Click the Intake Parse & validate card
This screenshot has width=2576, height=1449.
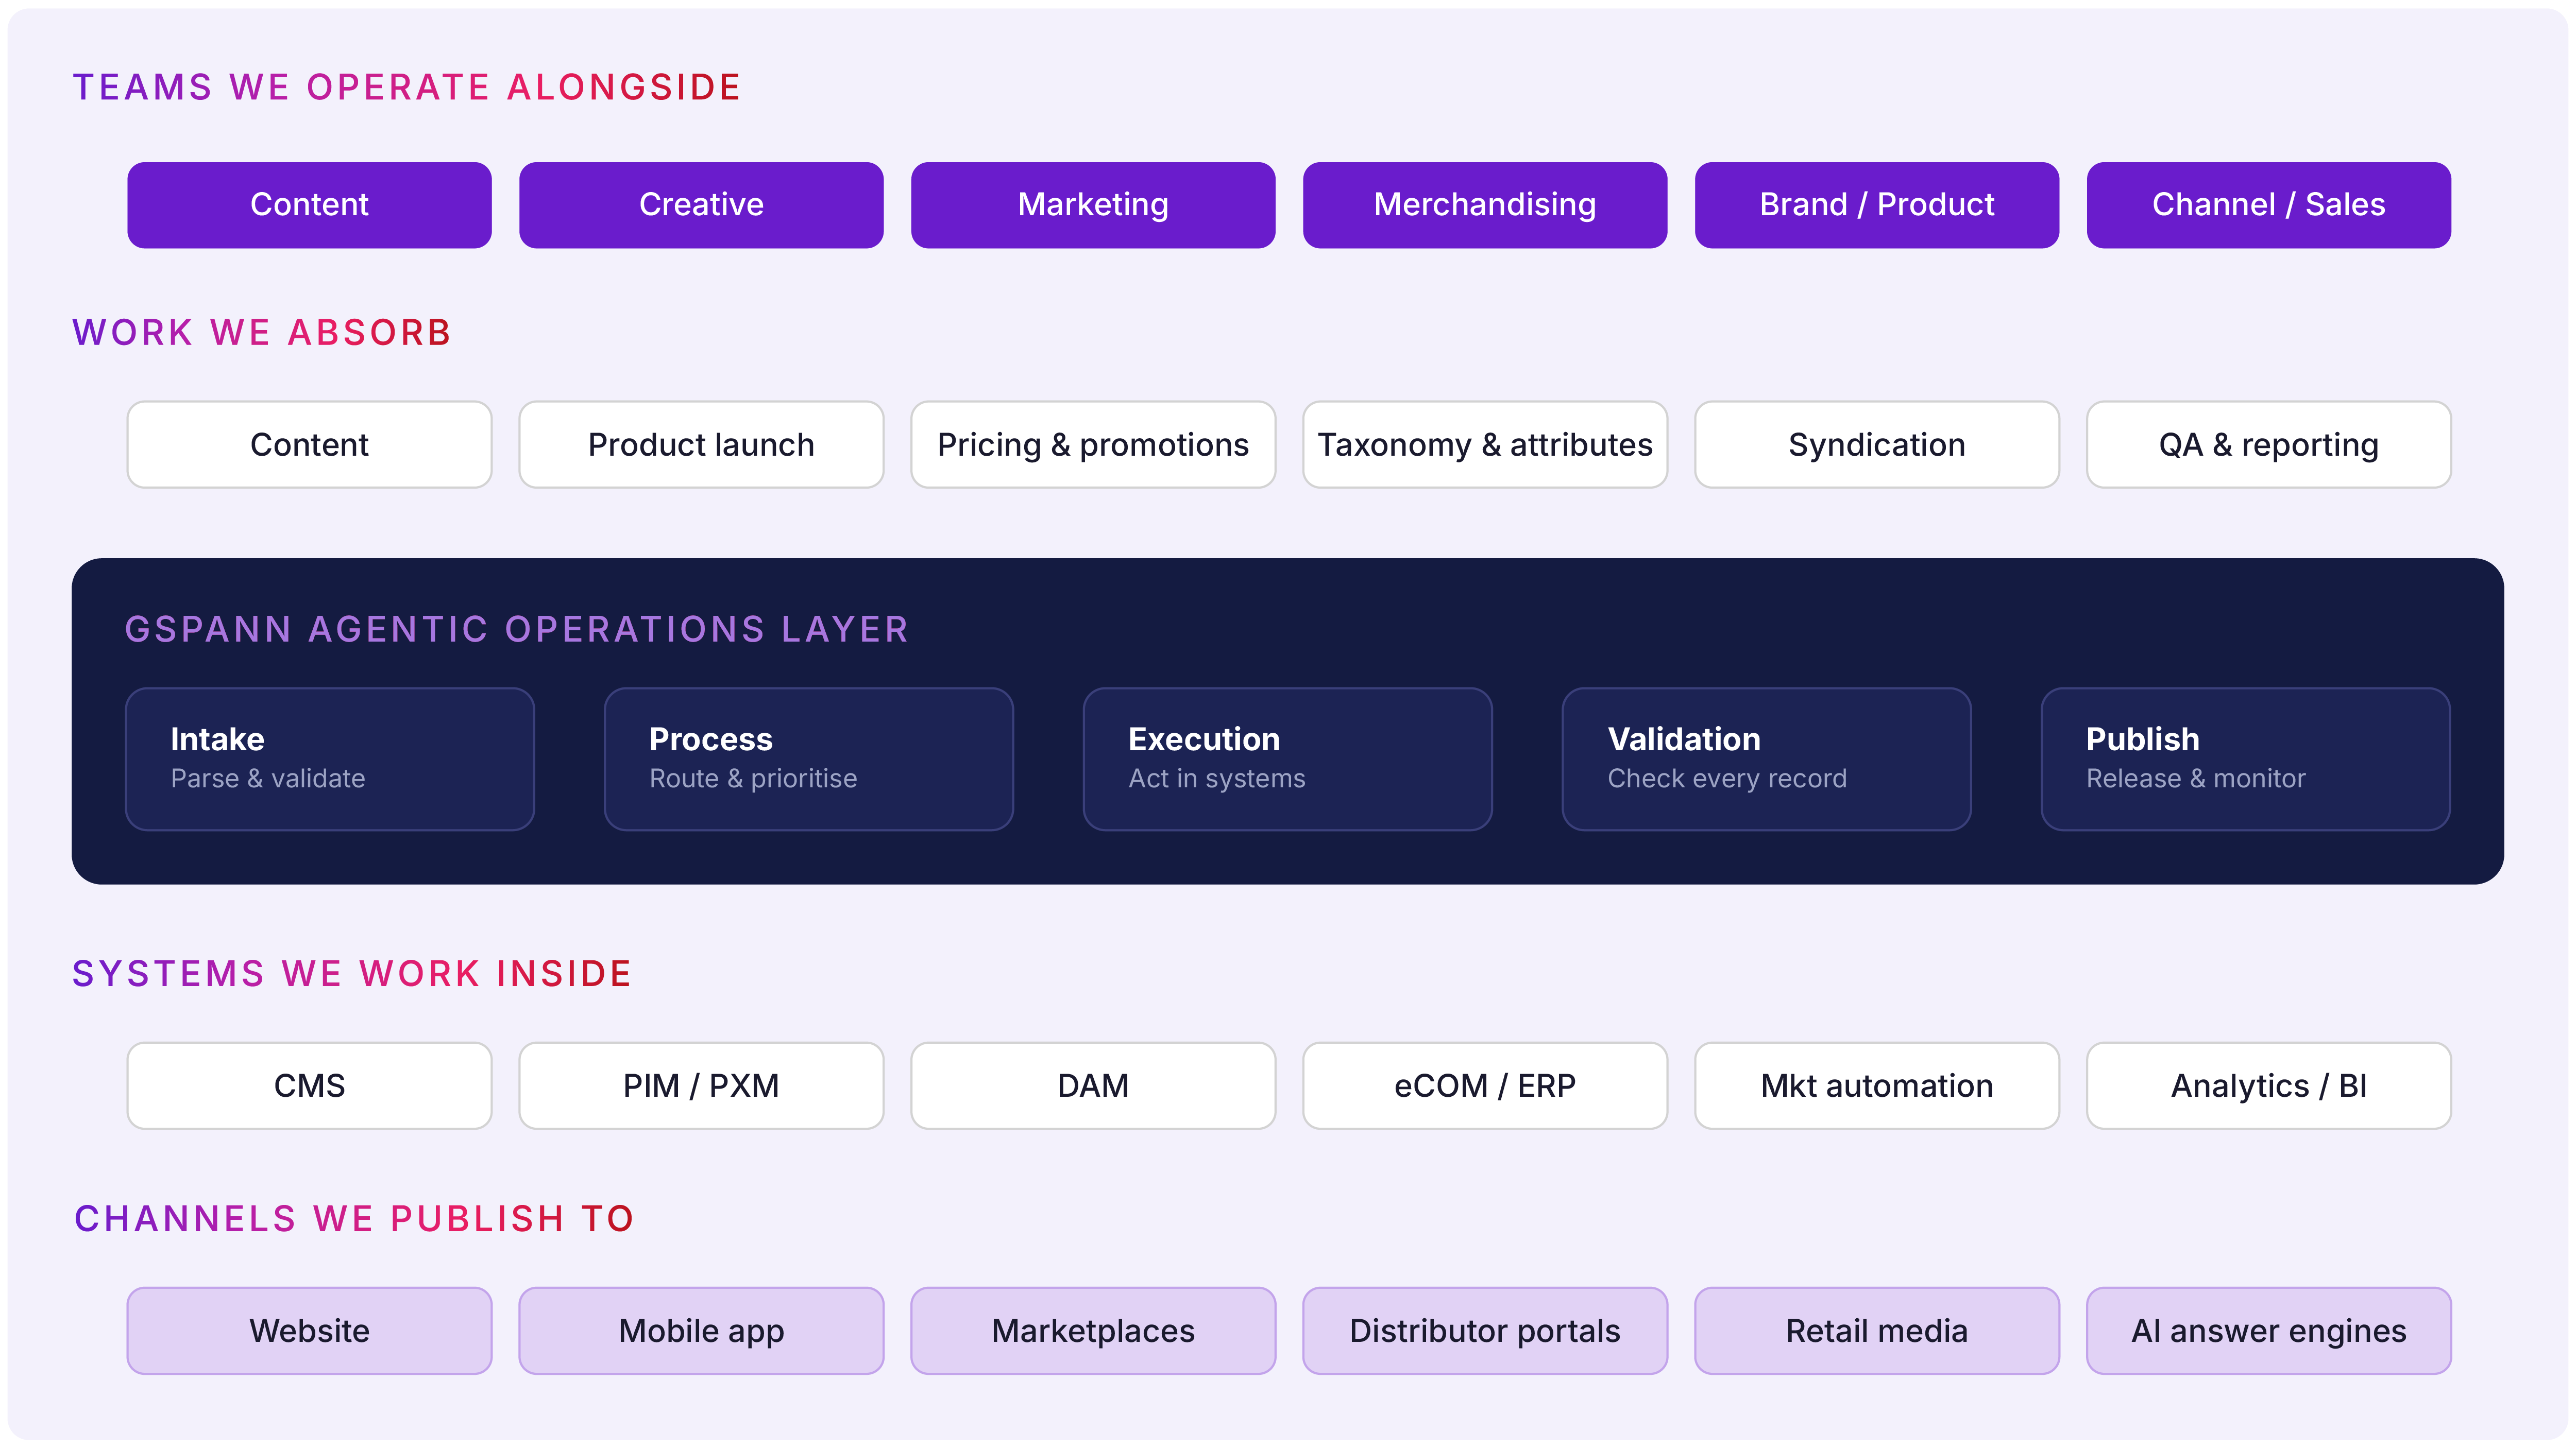pyautogui.click(x=330, y=758)
